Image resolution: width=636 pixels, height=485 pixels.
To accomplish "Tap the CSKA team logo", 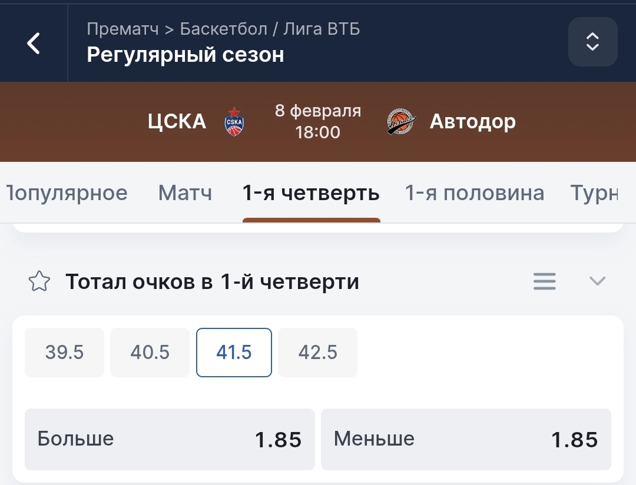I will [x=234, y=122].
